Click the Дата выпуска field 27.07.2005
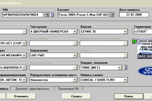 coord(134,15)
